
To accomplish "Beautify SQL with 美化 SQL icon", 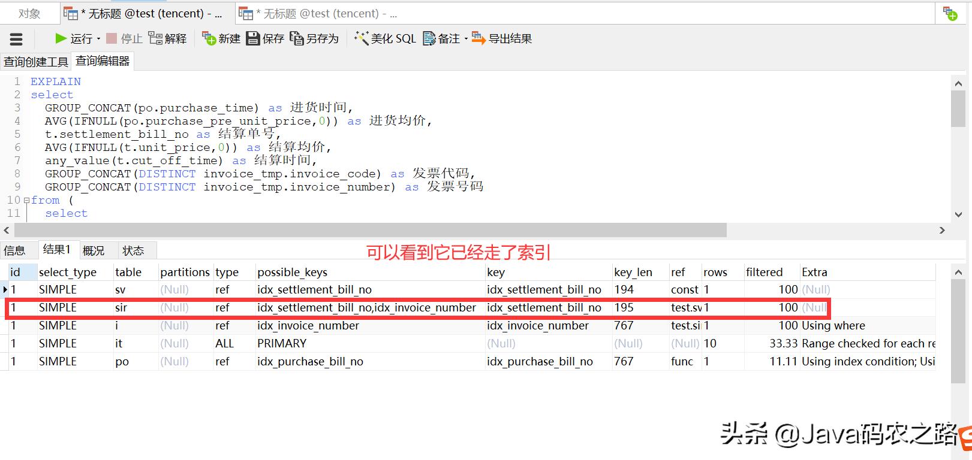I will click(x=362, y=39).
